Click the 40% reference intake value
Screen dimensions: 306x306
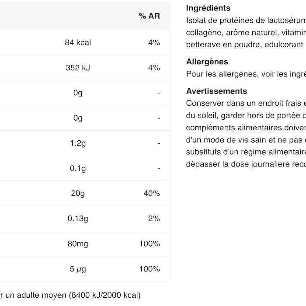pyautogui.click(x=152, y=193)
